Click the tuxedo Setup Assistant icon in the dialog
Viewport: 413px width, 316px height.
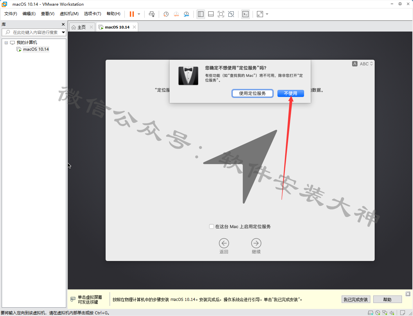(x=188, y=75)
